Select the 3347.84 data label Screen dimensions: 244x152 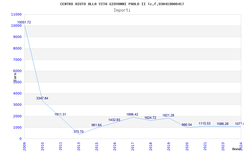point(42,98)
